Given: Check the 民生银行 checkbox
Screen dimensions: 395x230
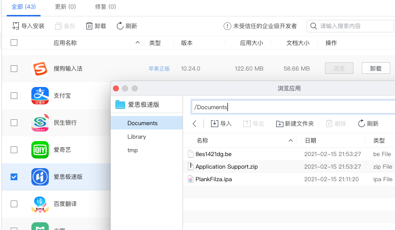Looking at the screenshot, I should [14, 123].
